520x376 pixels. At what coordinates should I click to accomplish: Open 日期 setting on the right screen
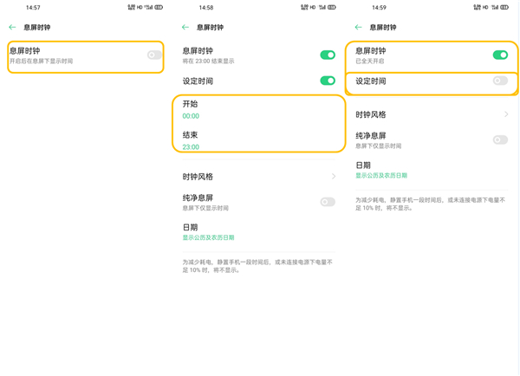pyautogui.click(x=380, y=170)
